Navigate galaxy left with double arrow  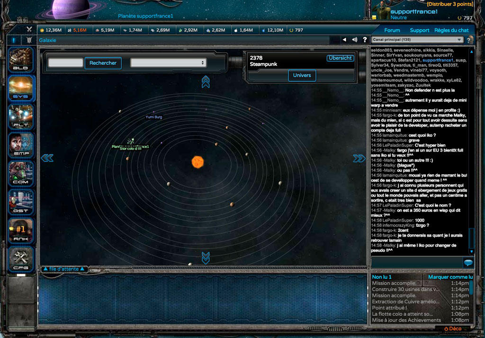pos(47,158)
